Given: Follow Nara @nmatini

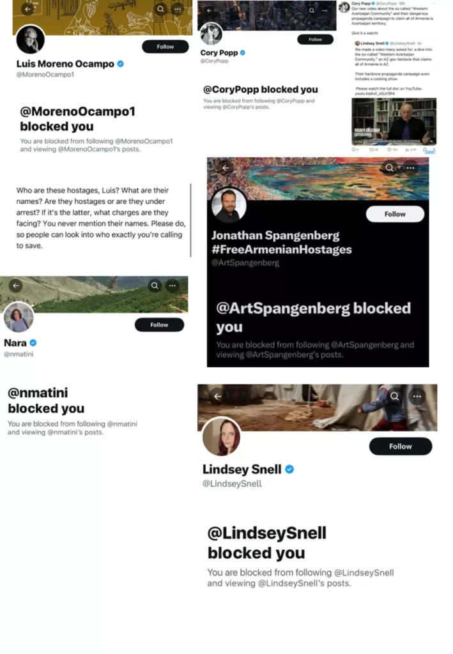Looking at the screenshot, I should pyautogui.click(x=159, y=325).
